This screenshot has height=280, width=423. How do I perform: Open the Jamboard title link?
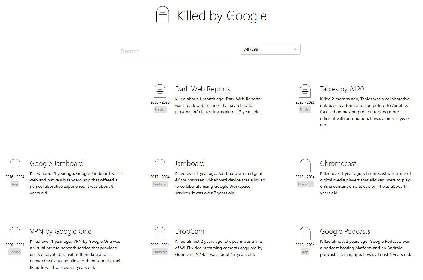tap(190, 163)
